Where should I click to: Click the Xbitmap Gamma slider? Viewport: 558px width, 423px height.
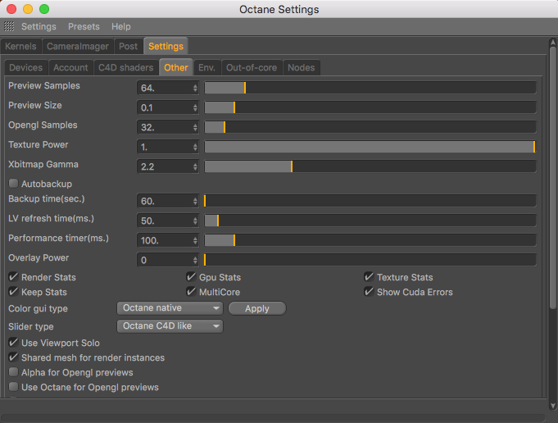(370, 166)
